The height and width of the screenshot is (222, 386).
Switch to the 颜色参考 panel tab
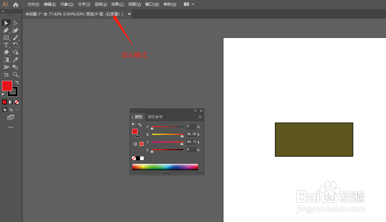[155, 117]
